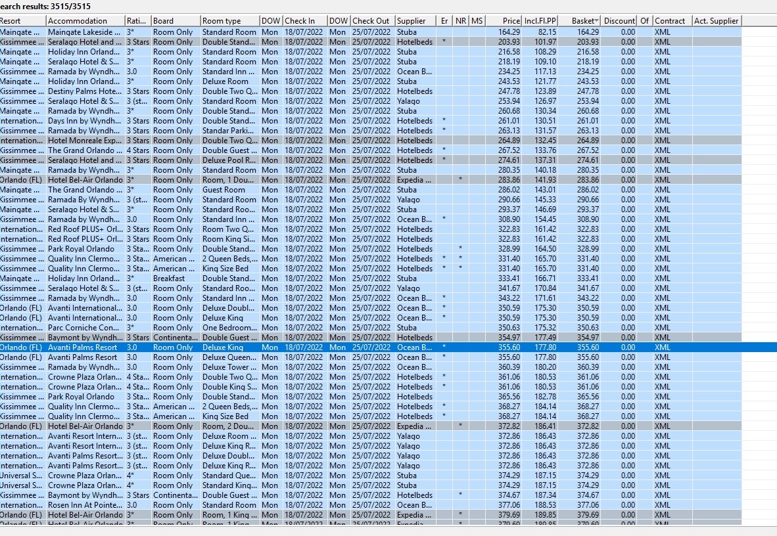Click the 101.97 Incl.FI.PP value
Image resolution: width=777 pixels, height=536 pixels.
tap(545, 41)
